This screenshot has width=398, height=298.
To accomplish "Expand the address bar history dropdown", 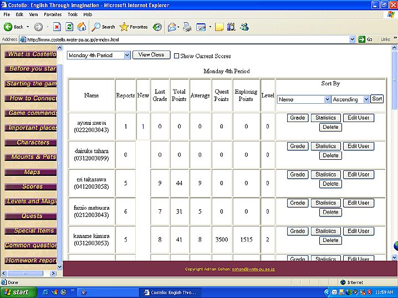I will coord(352,39).
